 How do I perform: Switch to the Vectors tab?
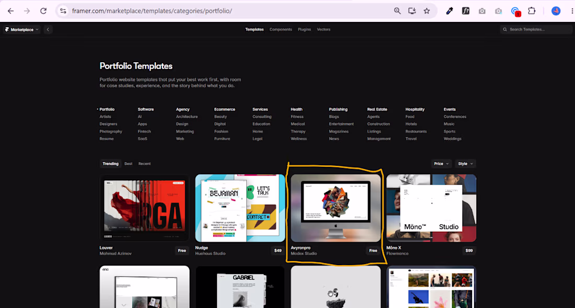(324, 29)
